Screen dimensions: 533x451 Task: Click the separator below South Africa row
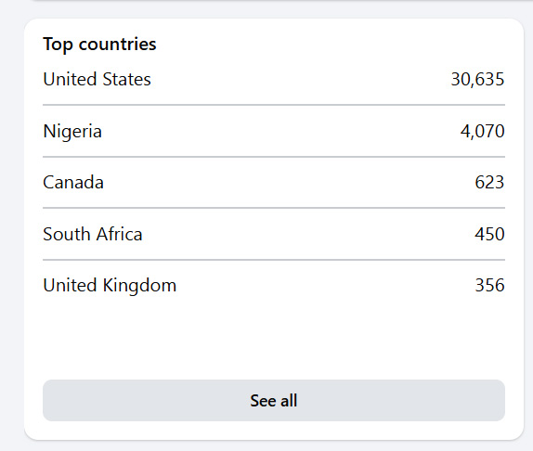pos(274,260)
